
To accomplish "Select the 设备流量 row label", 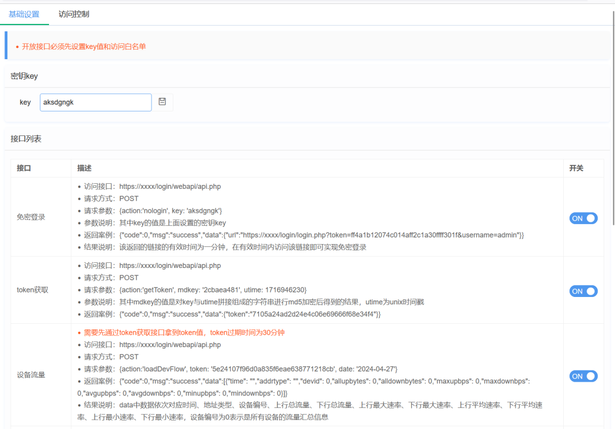I will 31,375.
